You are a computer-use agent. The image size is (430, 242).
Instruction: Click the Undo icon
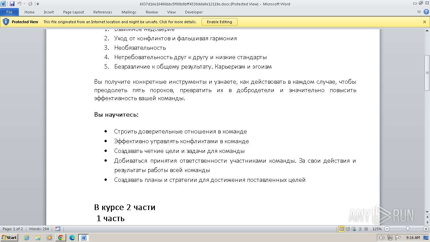tap(19, 4)
